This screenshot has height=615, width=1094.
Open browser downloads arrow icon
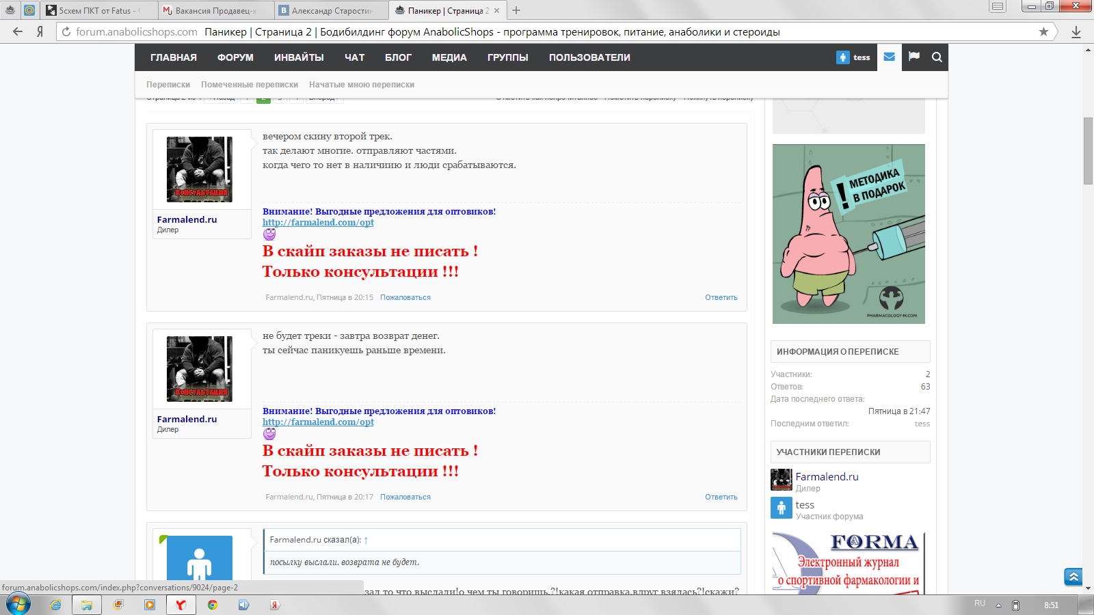tap(1076, 31)
